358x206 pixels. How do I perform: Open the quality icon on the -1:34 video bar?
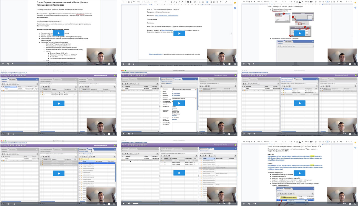point(109,134)
